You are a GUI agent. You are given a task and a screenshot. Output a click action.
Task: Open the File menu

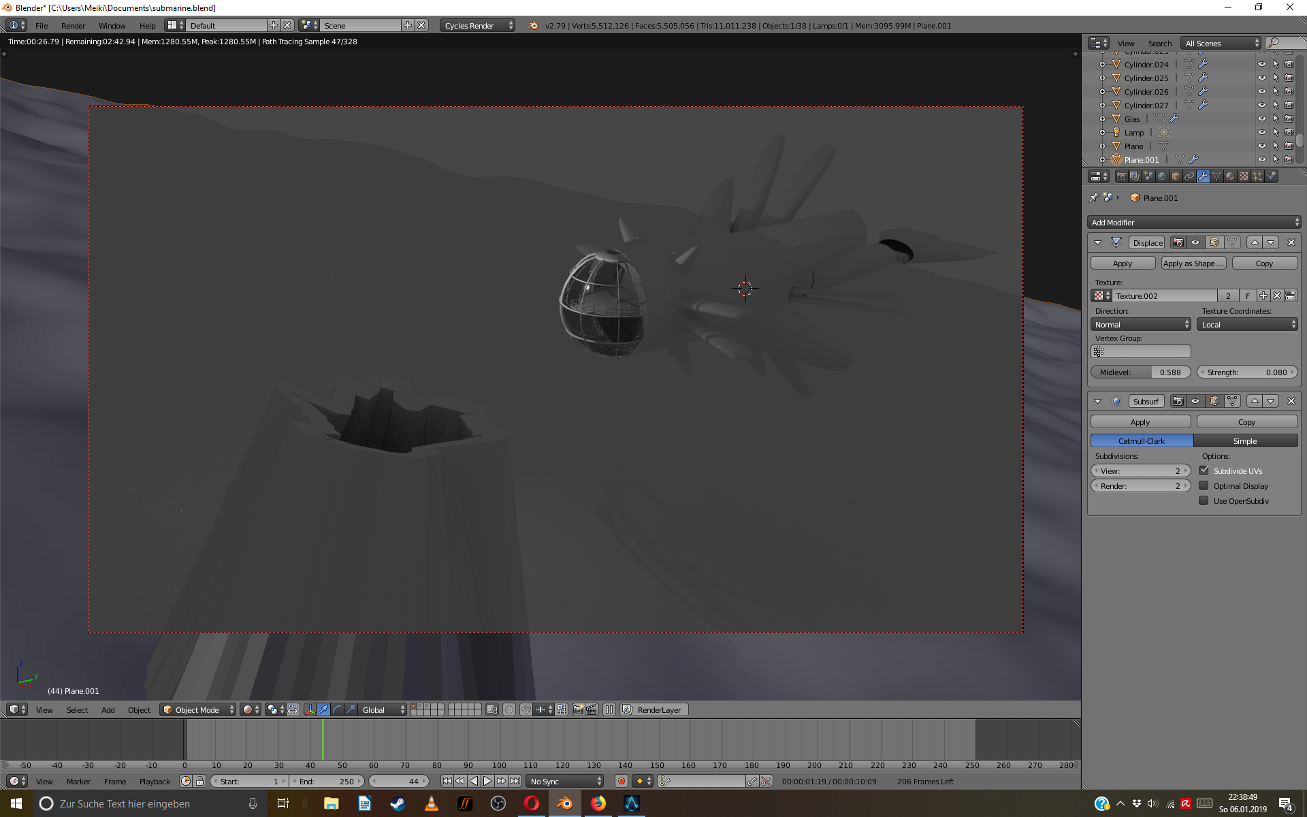(x=42, y=25)
